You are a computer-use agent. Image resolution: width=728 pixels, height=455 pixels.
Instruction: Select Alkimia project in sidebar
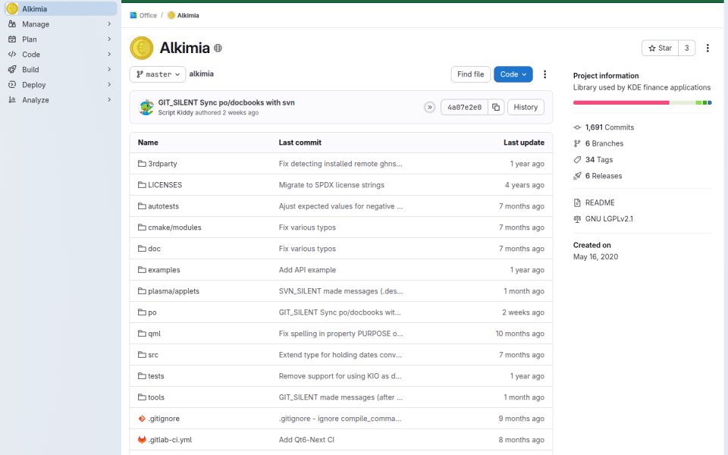point(61,9)
